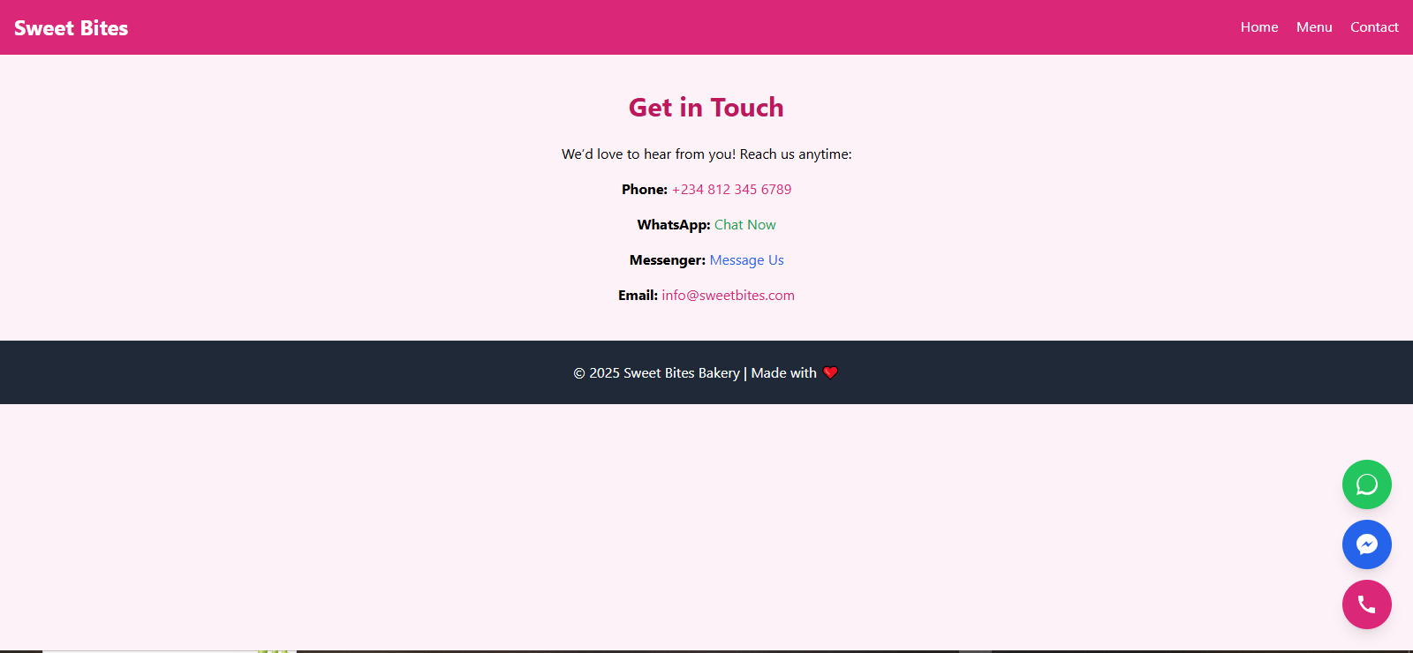The image size is (1413, 653).
Task: Call the phone number +234 812 345 6789
Action: coord(731,190)
